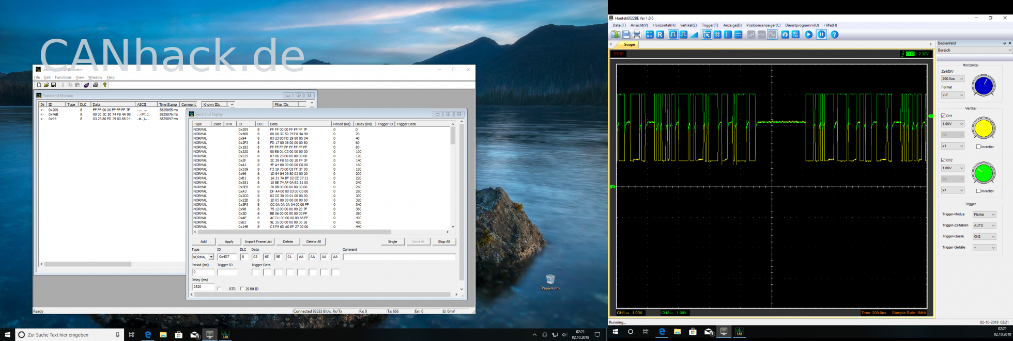Click the grey step interpolation icon
The width and height of the screenshot is (1013, 341).
click(751, 35)
